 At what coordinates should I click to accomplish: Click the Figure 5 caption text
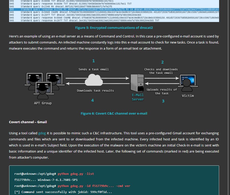[x=114, y=28]
